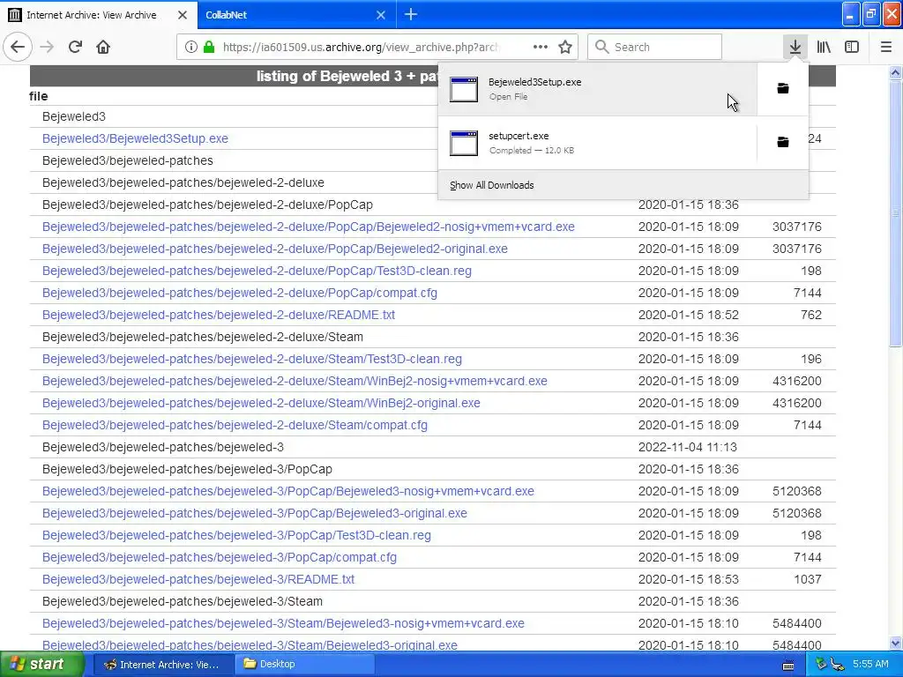This screenshot has height=677, width=903.
Task: Click the file column header
Action: (x=39, y=96)
